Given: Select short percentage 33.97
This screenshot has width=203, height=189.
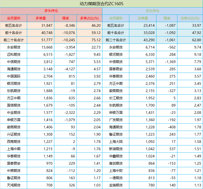Looking at the screenshot, I should pos(197,25).
